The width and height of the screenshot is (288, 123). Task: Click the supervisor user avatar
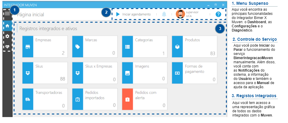(x=180, y=14)
